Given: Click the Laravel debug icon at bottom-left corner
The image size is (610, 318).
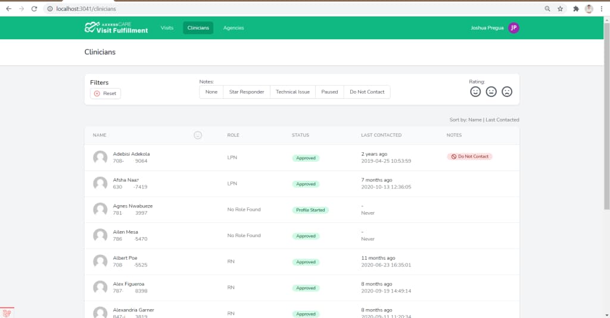Looking at the screenshot, I should tap(7, 313).
